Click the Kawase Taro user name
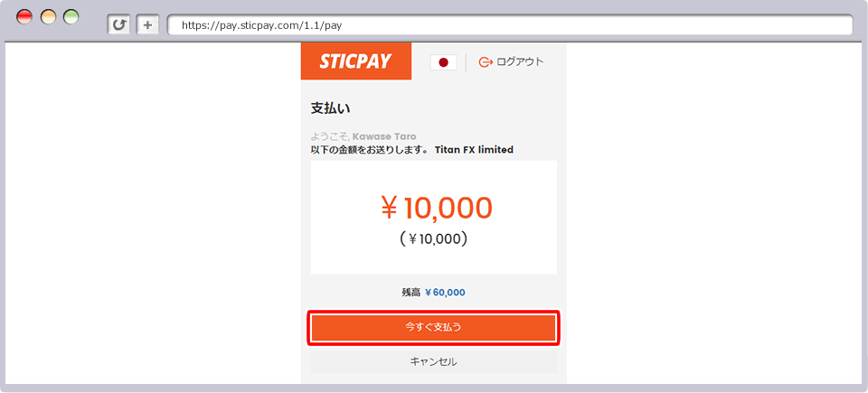This screenshot has width=868, height=393. pyautogui.click(x=384, y=136)
